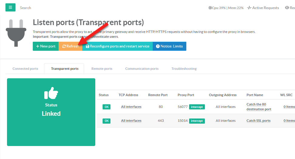This screenshot has height=159, width=295.
Task: Refresh the ports list
Action: point(70,46)
